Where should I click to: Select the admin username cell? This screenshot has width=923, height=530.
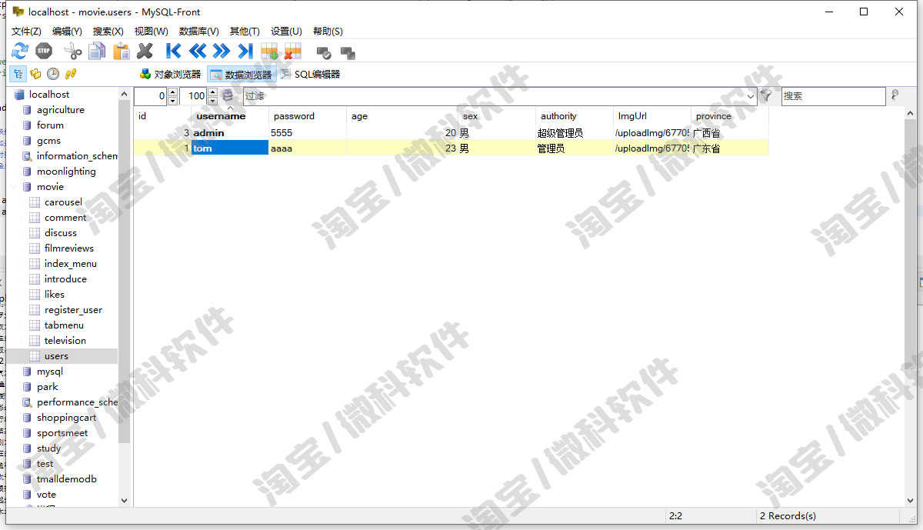tap(231, 133)
